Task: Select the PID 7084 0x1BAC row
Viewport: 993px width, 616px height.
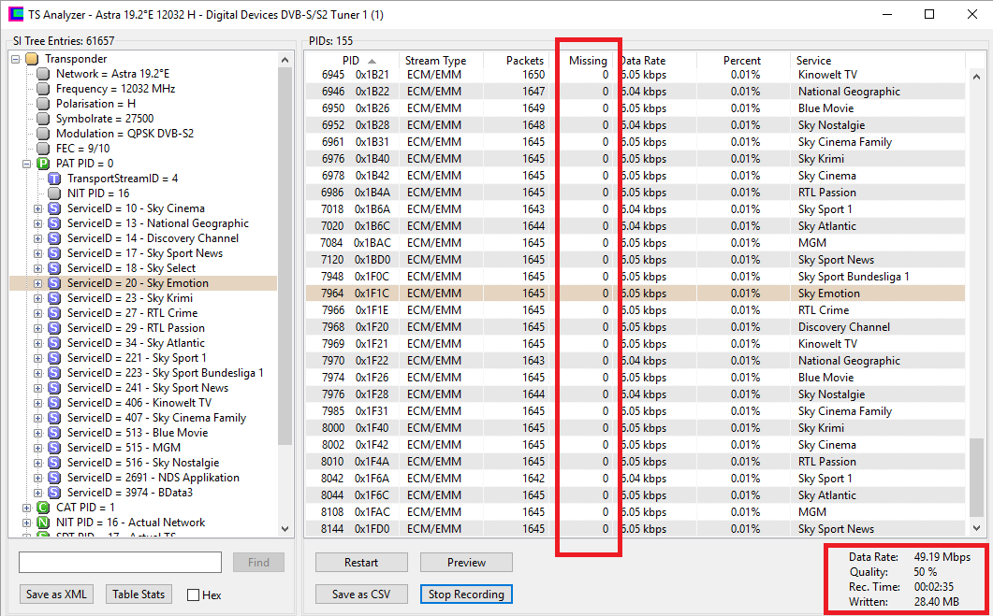Action: [635, 243]
